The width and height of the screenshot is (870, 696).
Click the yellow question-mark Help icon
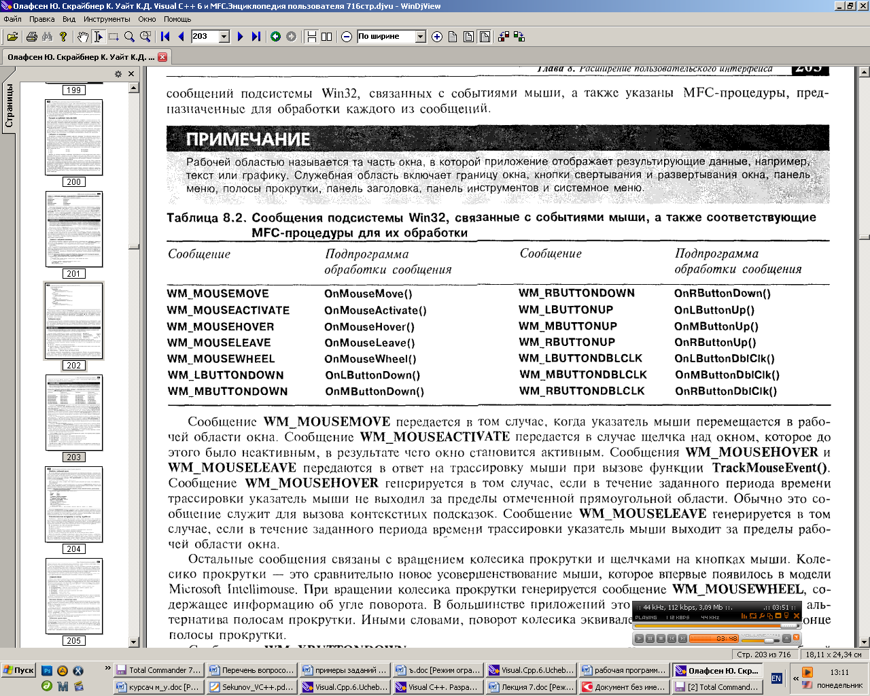(63, 37)
